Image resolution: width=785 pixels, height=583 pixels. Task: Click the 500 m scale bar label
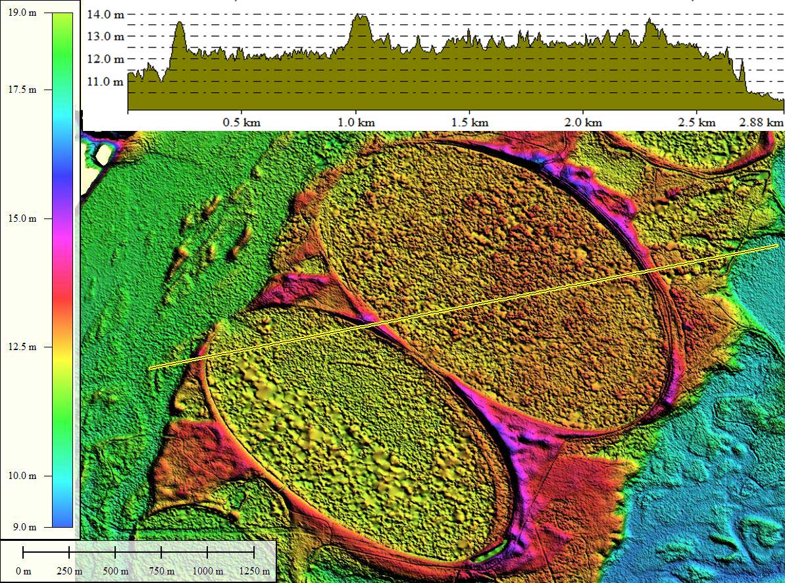click(x=116, y=571)
